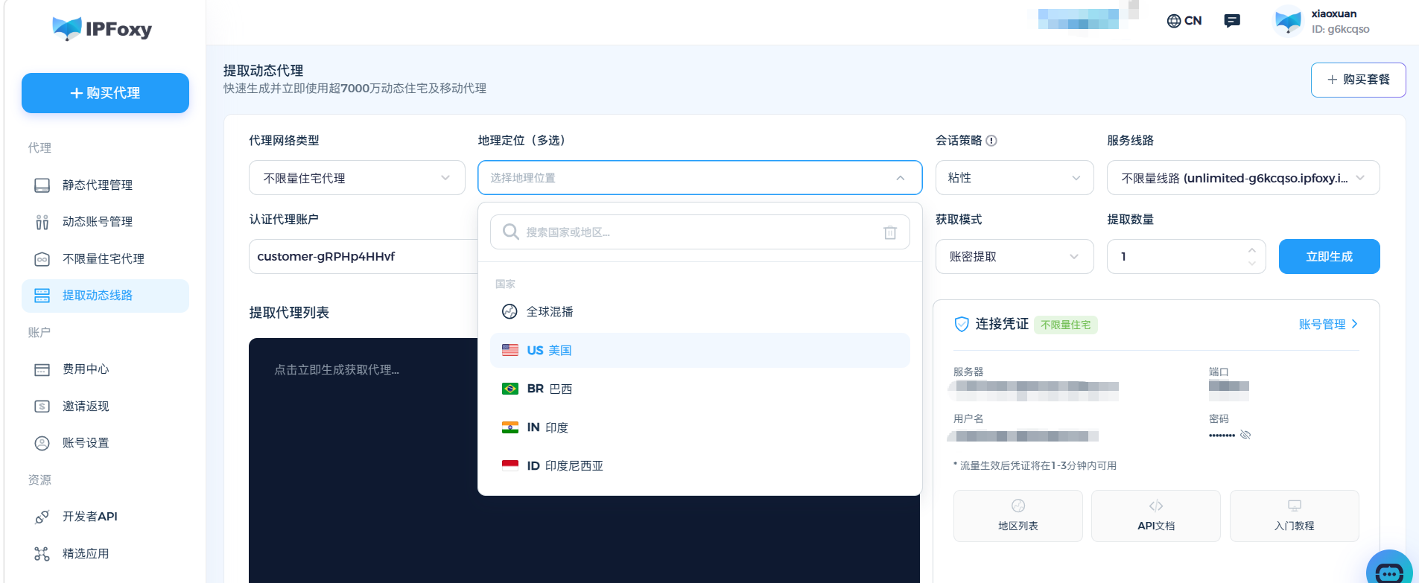Screen dimensions: 1419x583
Task: Click the search magnifier icon
Action: pos(510,232)
